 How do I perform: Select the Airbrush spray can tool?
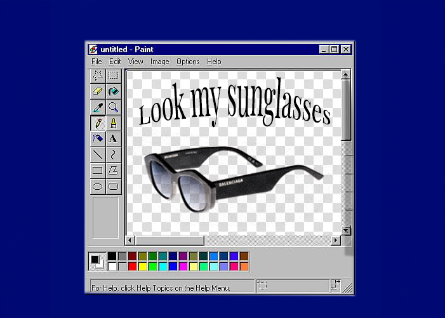click(98, 138)
